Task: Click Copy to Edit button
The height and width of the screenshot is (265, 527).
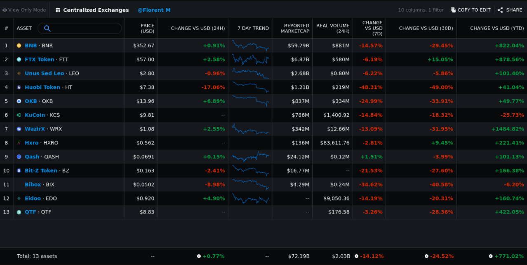Action: point(471,10)
